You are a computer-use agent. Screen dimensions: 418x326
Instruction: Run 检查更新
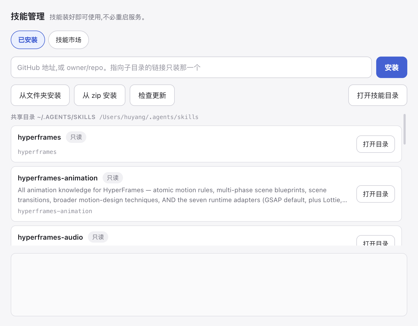(152, 95)
